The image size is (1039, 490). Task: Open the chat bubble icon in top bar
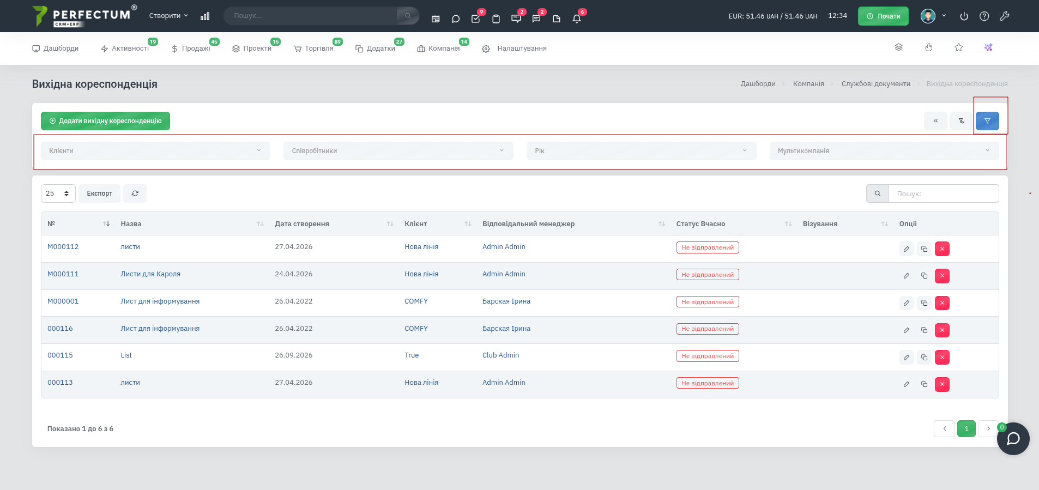(x=456, y=19)
